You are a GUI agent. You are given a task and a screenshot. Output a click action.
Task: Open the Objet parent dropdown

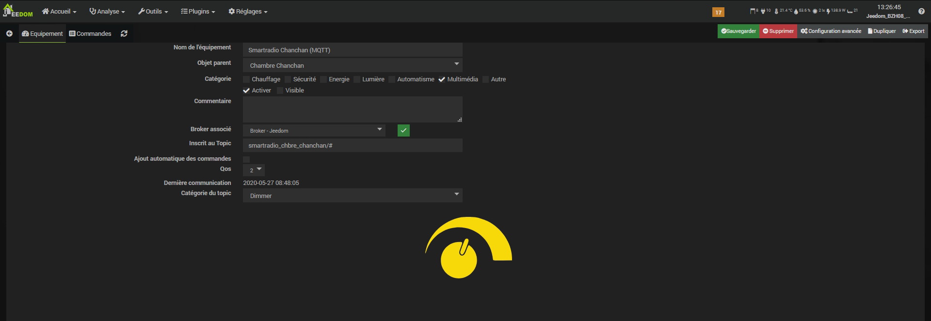coord(352,65)
